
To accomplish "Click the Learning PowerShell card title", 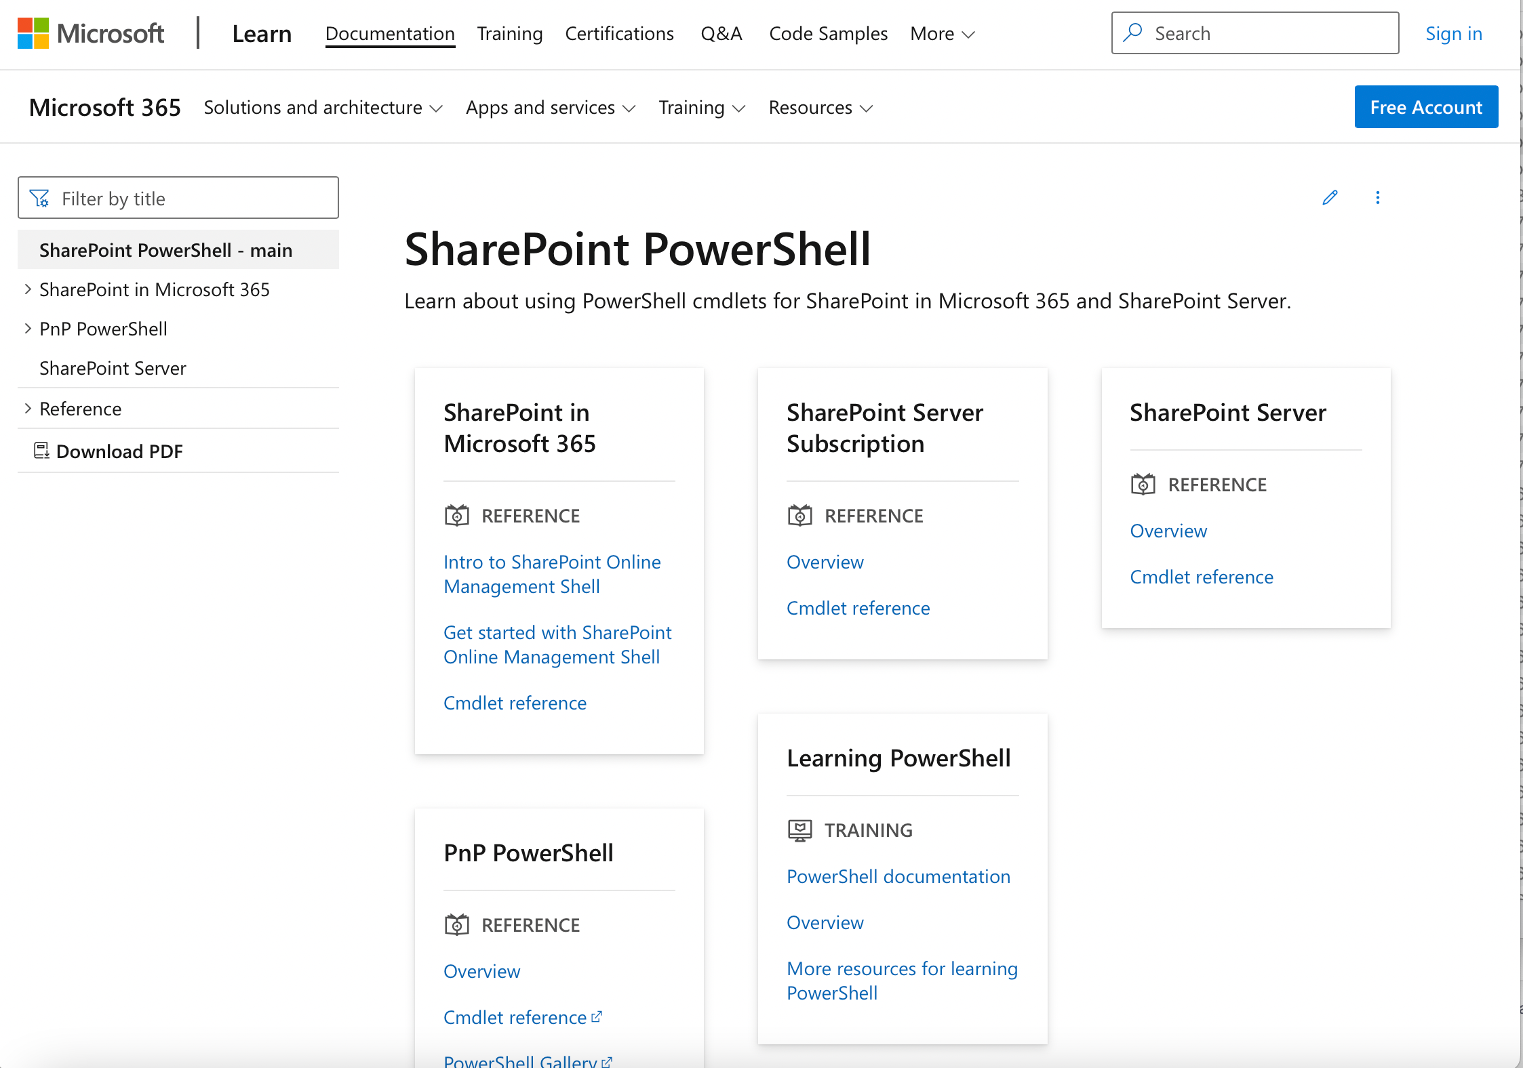I will (x=898, y=758).
